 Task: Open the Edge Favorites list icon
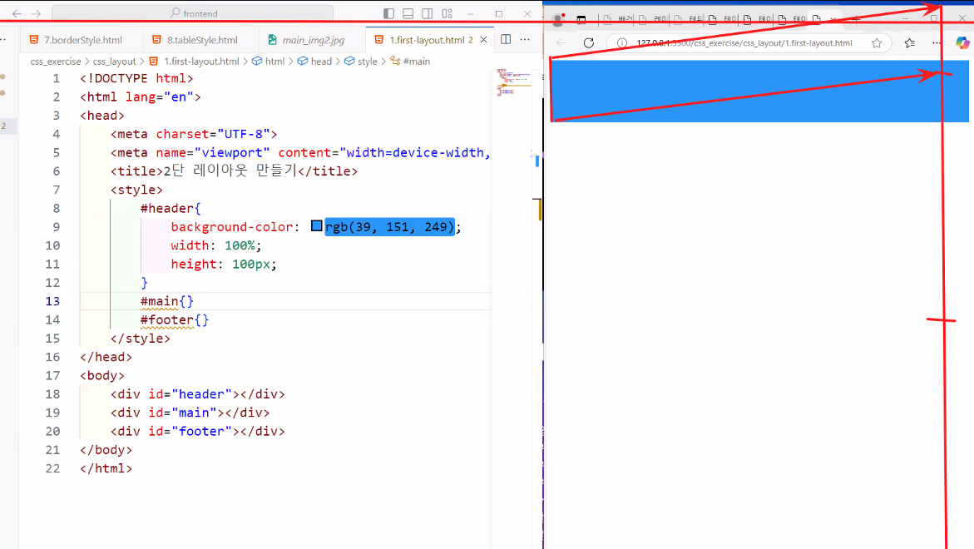(x=910, y=43)
